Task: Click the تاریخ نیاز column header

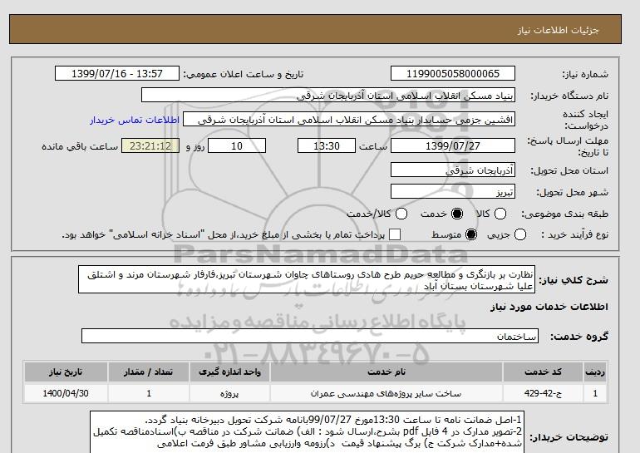Action: coord(66,372)
